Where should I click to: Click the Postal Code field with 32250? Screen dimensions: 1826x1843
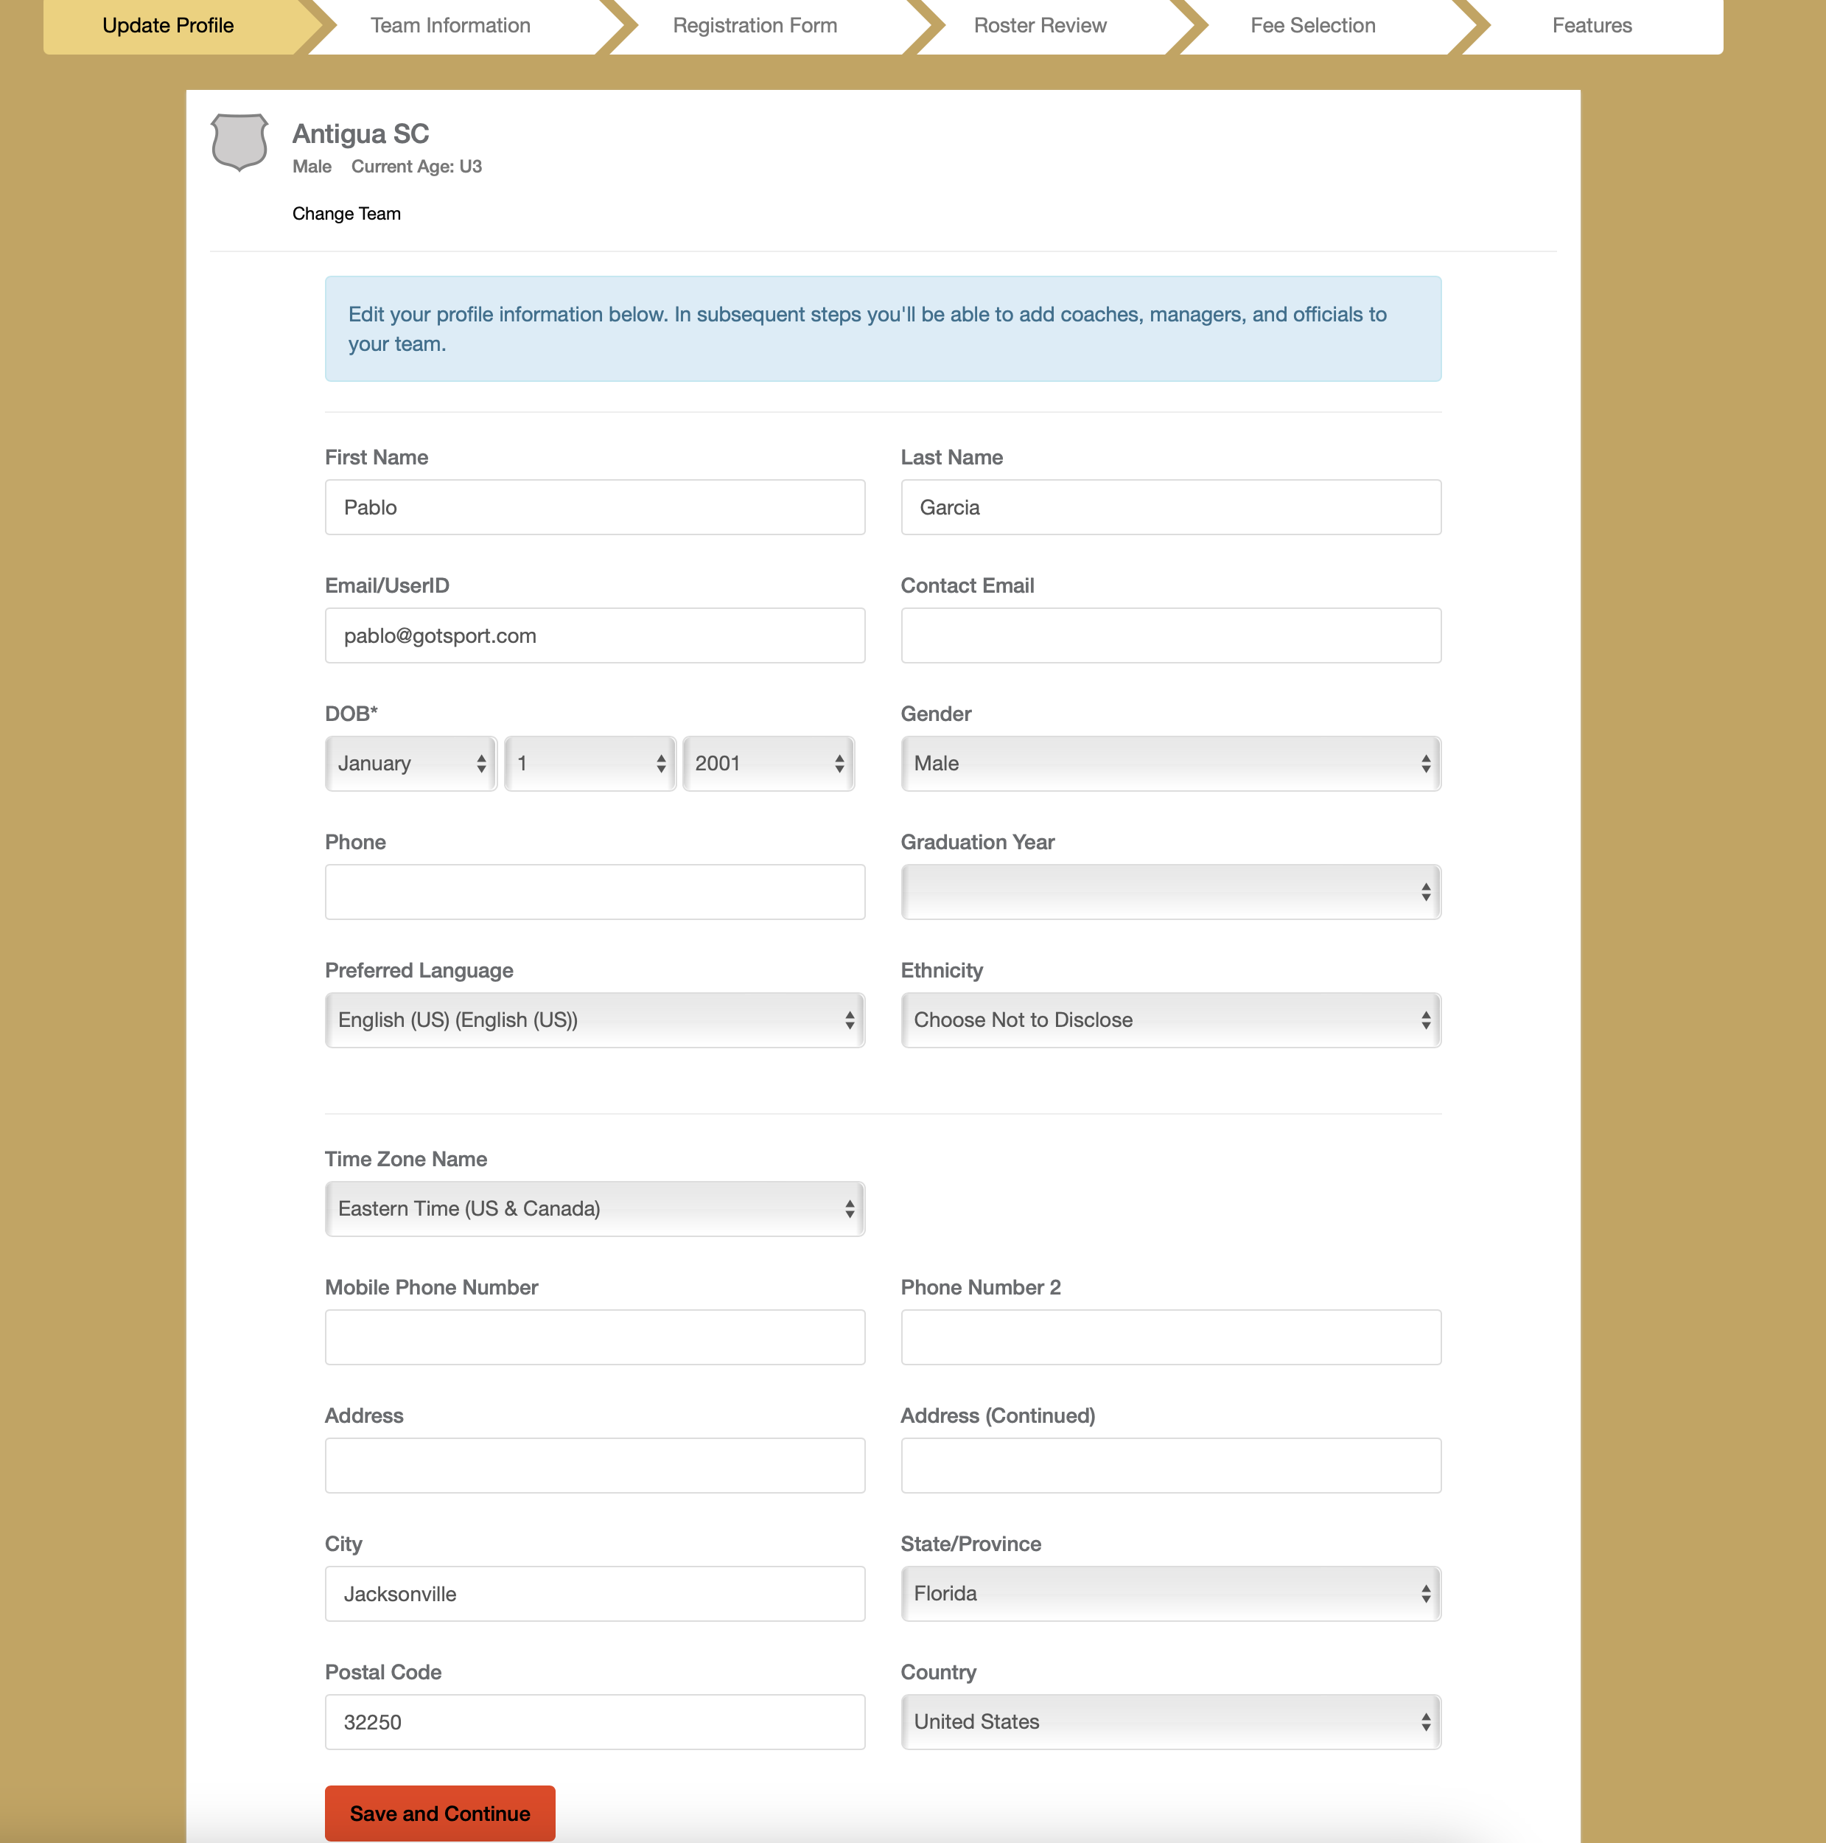coord(595,1722)
